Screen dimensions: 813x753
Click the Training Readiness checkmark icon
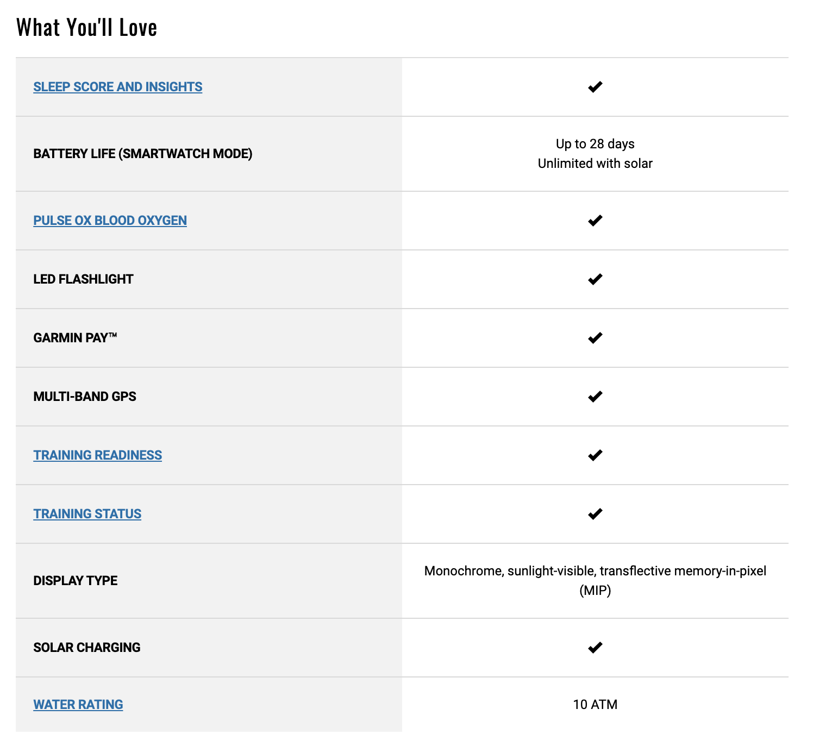point(595,455)
